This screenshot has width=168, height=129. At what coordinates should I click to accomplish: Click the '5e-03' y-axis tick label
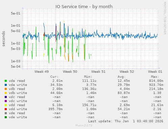pyautogui.click(x=16, y=49)
